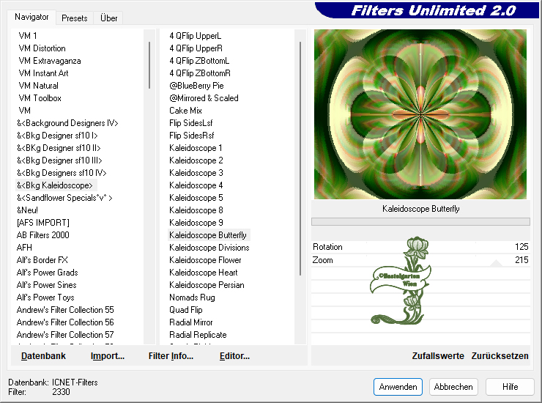Open the Datenbank option

[x=43, y=356]
